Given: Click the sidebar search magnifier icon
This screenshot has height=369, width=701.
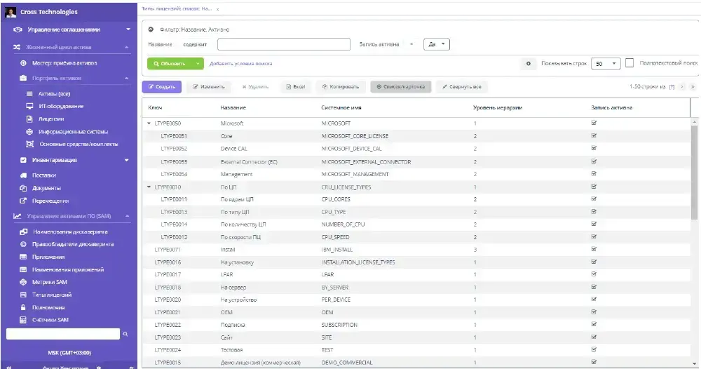Looking at the screenshot, I should [x=125, y=334].
